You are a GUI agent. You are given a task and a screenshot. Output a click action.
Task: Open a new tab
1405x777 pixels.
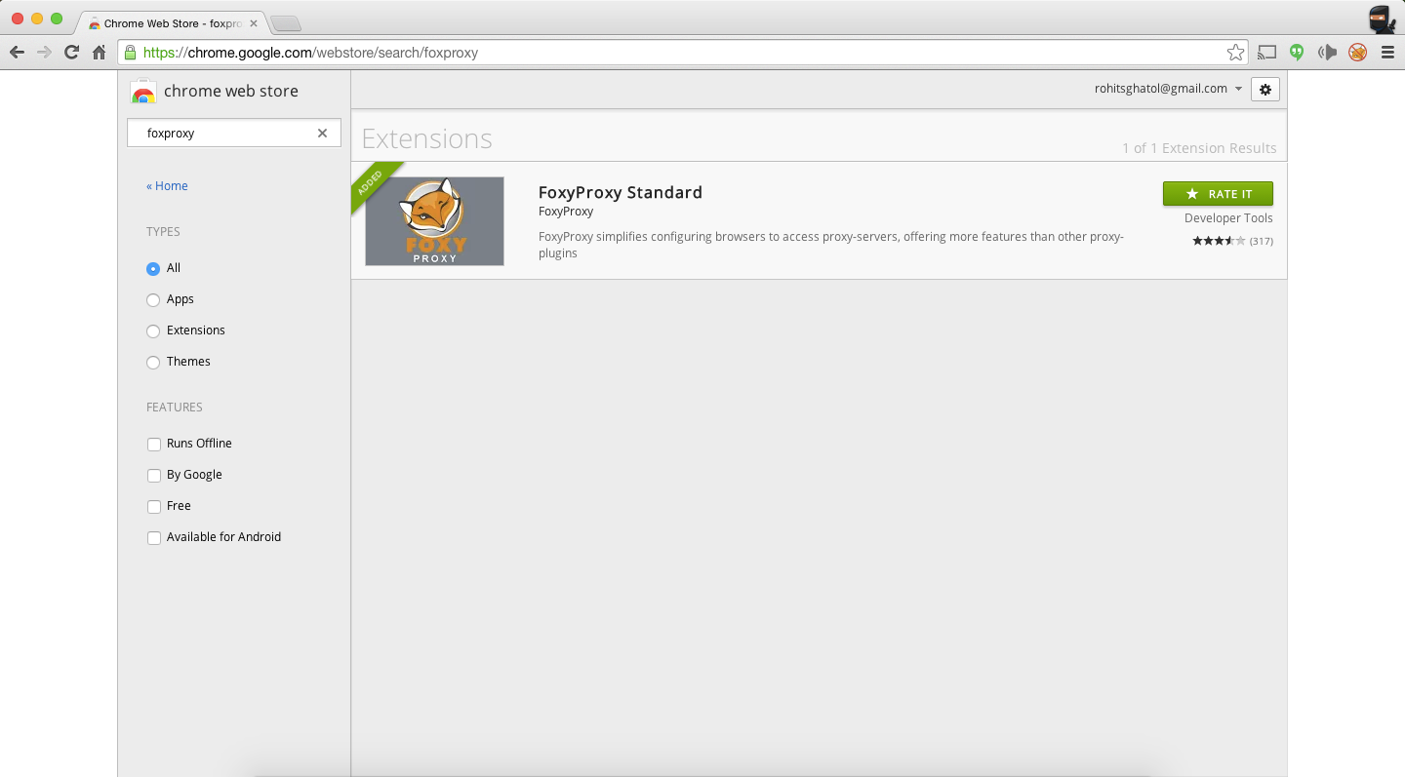pos(285,23)
